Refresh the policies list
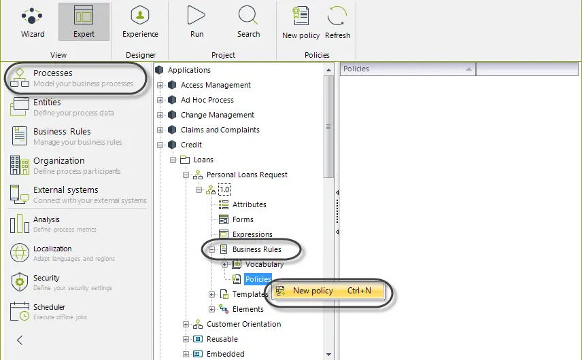The image size is (582, 360). tap(337, 22)
